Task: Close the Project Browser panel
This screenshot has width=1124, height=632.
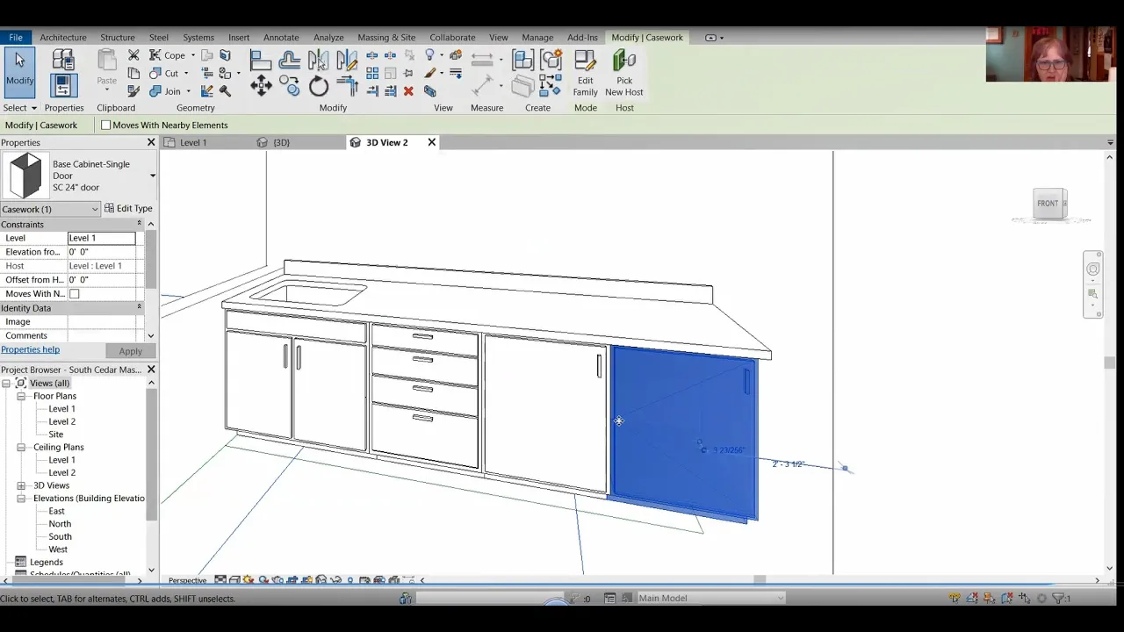Action: click(x=150, y=370)
